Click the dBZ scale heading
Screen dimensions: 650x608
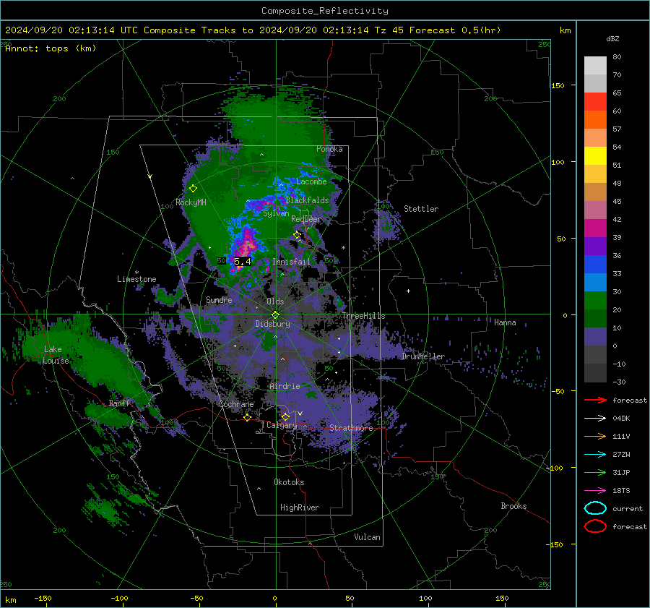pyautogui.click(x=612, y=38)
